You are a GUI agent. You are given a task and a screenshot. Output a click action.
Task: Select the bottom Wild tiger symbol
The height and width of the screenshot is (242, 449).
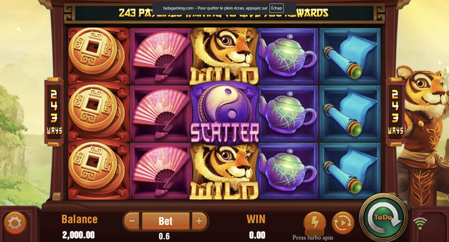pyautogui.click(x=224, y=172)
